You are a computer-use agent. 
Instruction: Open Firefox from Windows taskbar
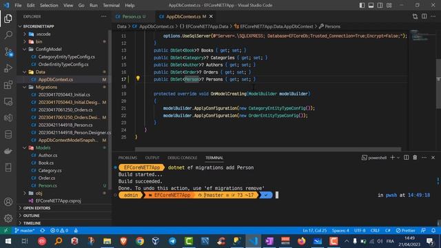[302, 241]
